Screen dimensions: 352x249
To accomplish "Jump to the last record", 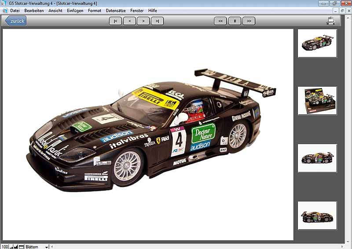I will (157, 21).
